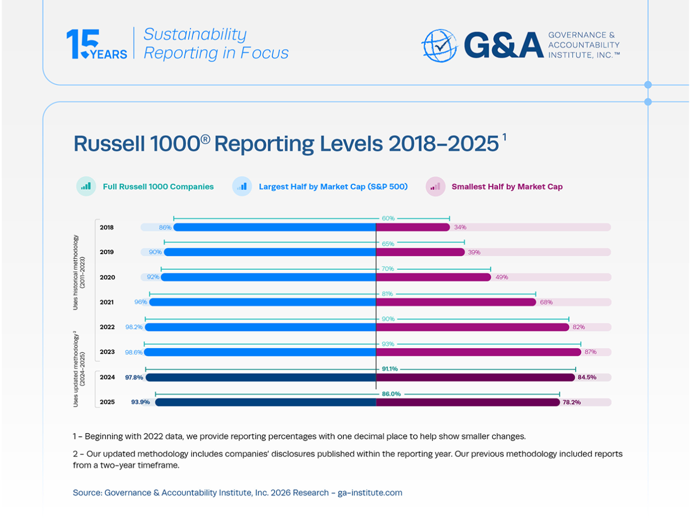The image size is (692, 519).
Task: Click the 39% value for 2019
Action: [474, 252]
